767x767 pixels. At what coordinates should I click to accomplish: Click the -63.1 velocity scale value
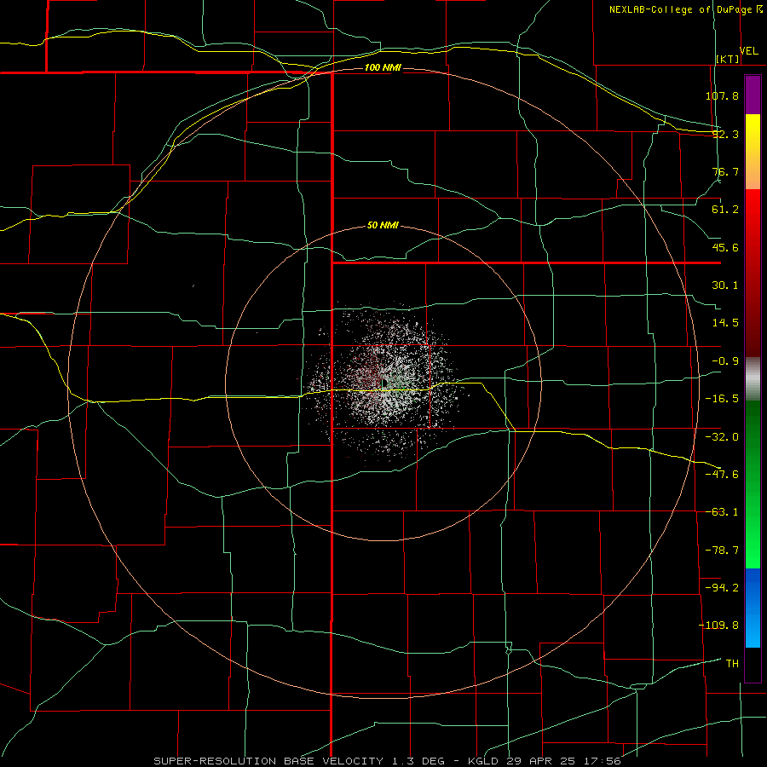click(722, 512)
